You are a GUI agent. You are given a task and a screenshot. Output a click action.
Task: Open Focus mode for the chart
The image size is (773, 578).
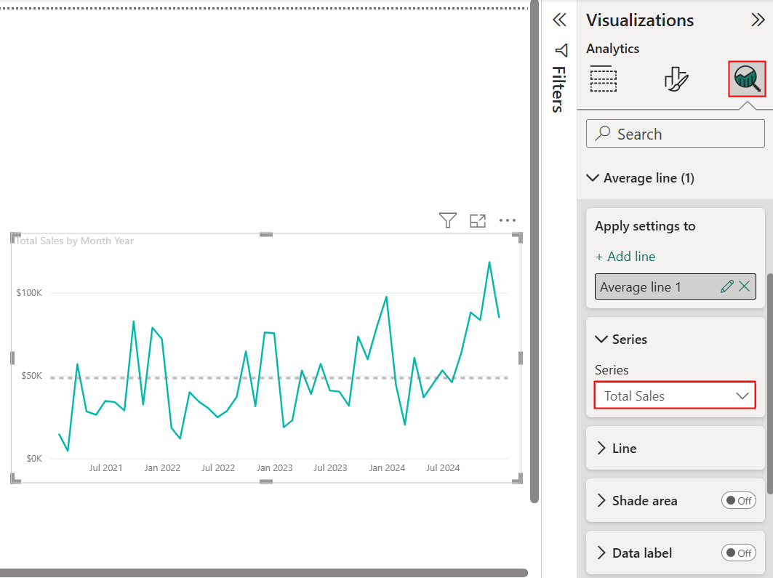pos(478,221)
